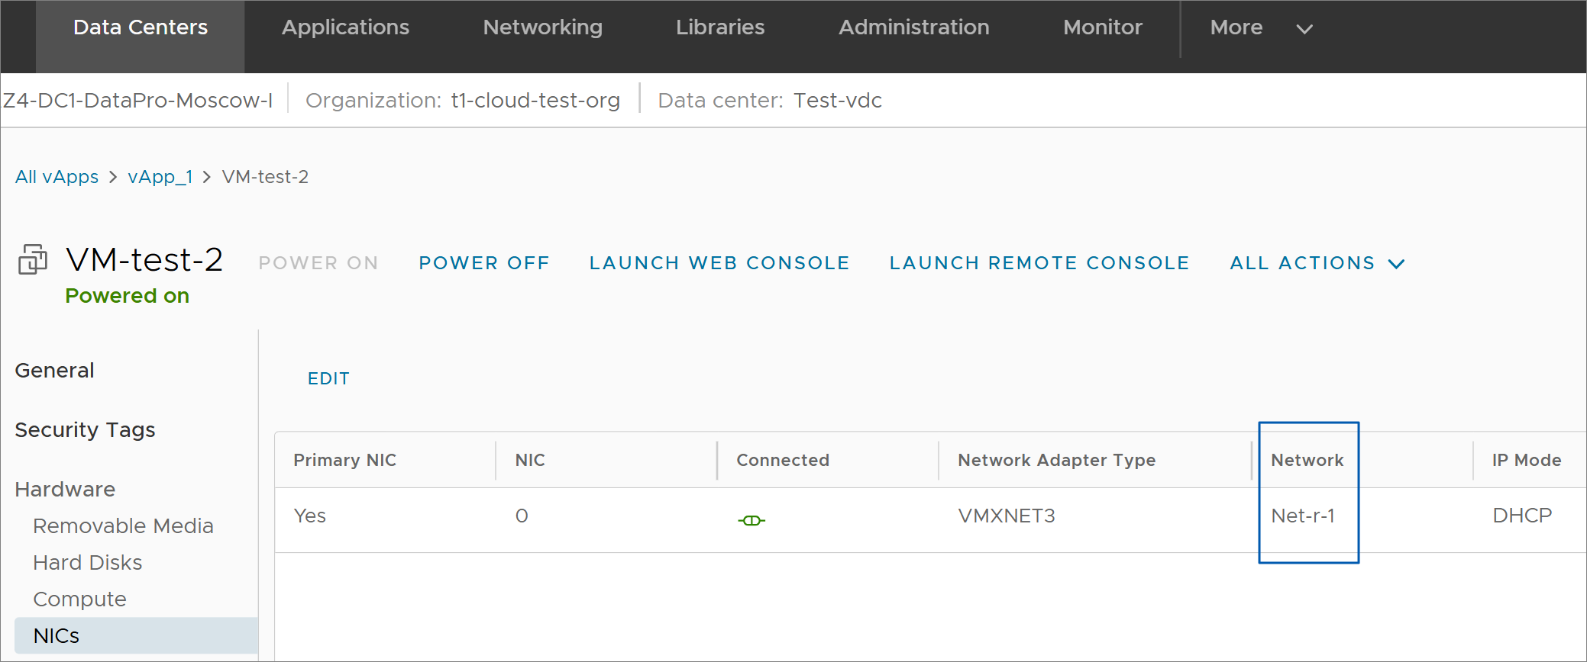Select the Hardware sidebar heading

click(x=65, y=490)
